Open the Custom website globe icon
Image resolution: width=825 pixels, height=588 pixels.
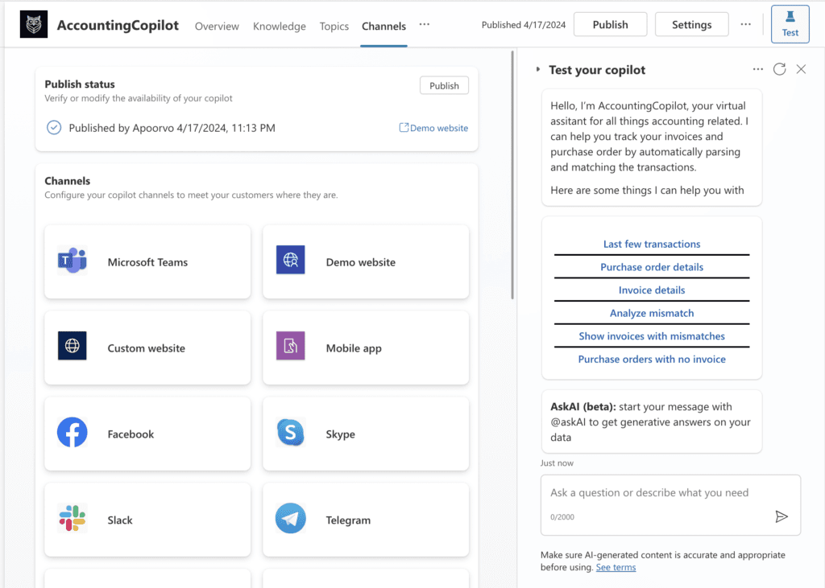tap(73, 347)
